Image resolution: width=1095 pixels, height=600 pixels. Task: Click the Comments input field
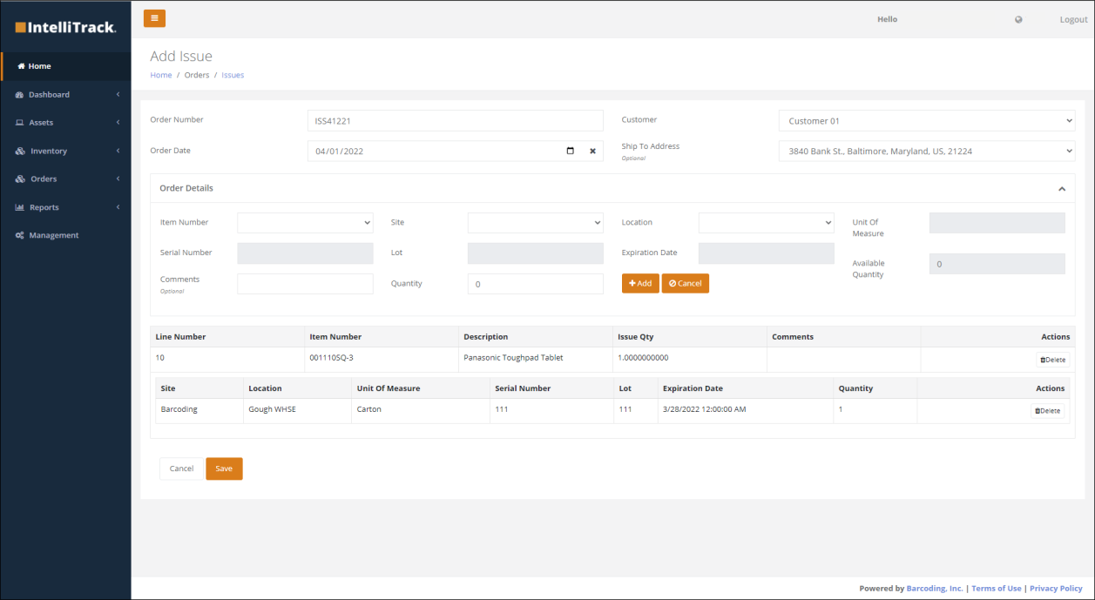(x=305, y=284)
